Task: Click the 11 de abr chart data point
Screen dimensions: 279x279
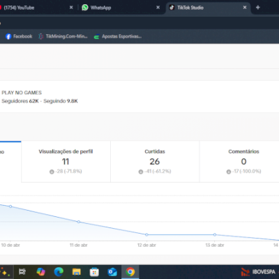Action: coord(79,222)
